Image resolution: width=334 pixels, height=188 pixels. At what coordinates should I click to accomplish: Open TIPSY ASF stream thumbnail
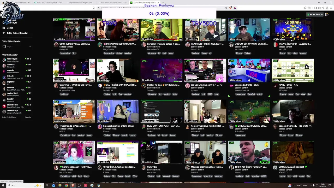[x=249, y=152]
